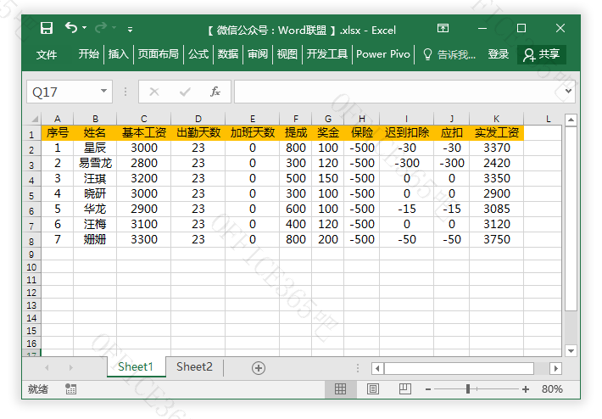This screenshot has height=419, width=602.
Task: Go to the 视图 ribbon tab
Action: 287,54
